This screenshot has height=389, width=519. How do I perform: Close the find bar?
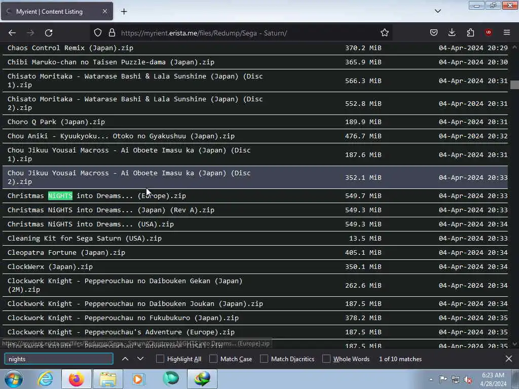[509, 359]
